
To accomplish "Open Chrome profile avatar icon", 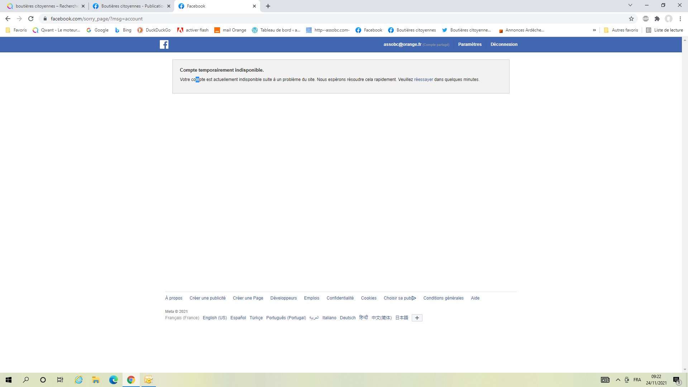I will 669,19.
